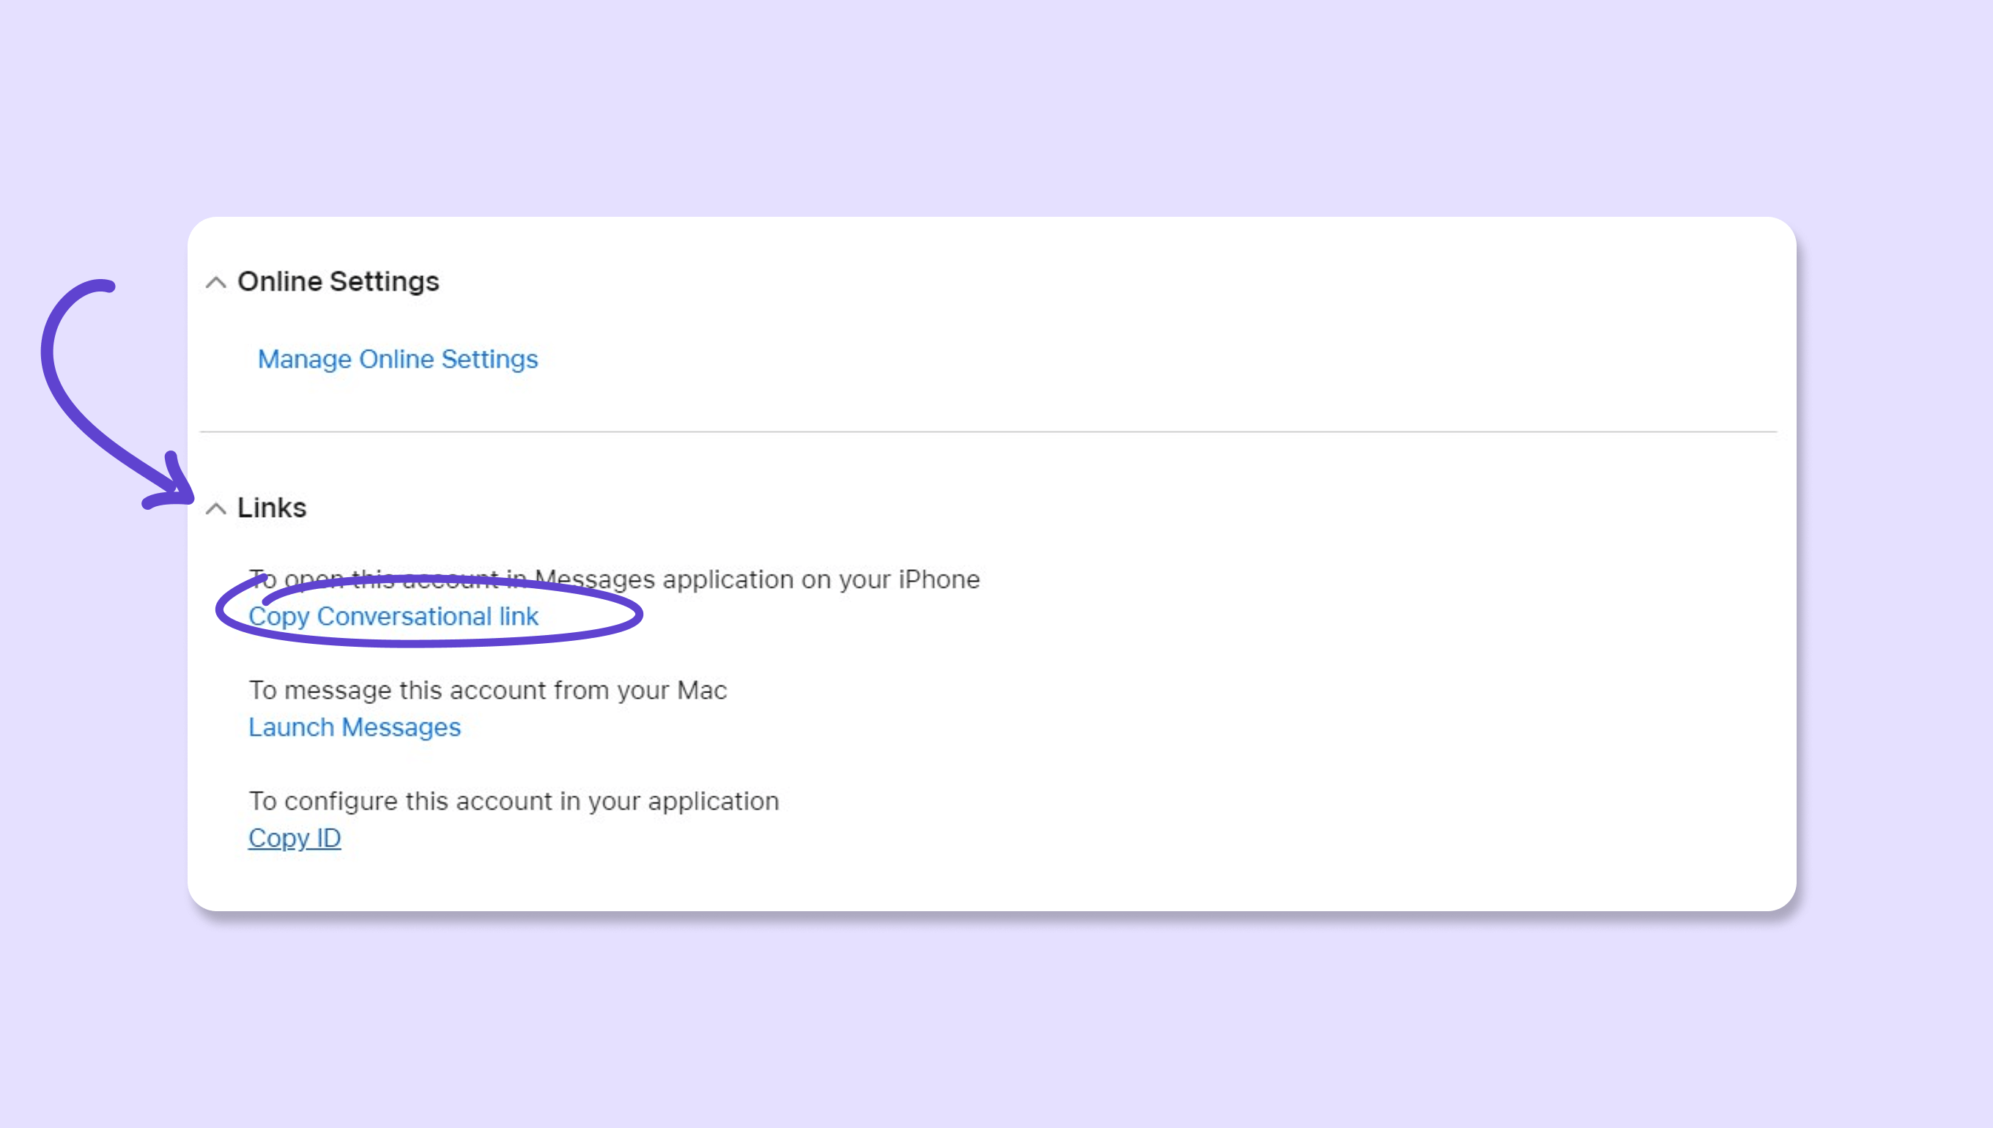Click Copy Conversational link
1993x1128 pixels.
393,617
